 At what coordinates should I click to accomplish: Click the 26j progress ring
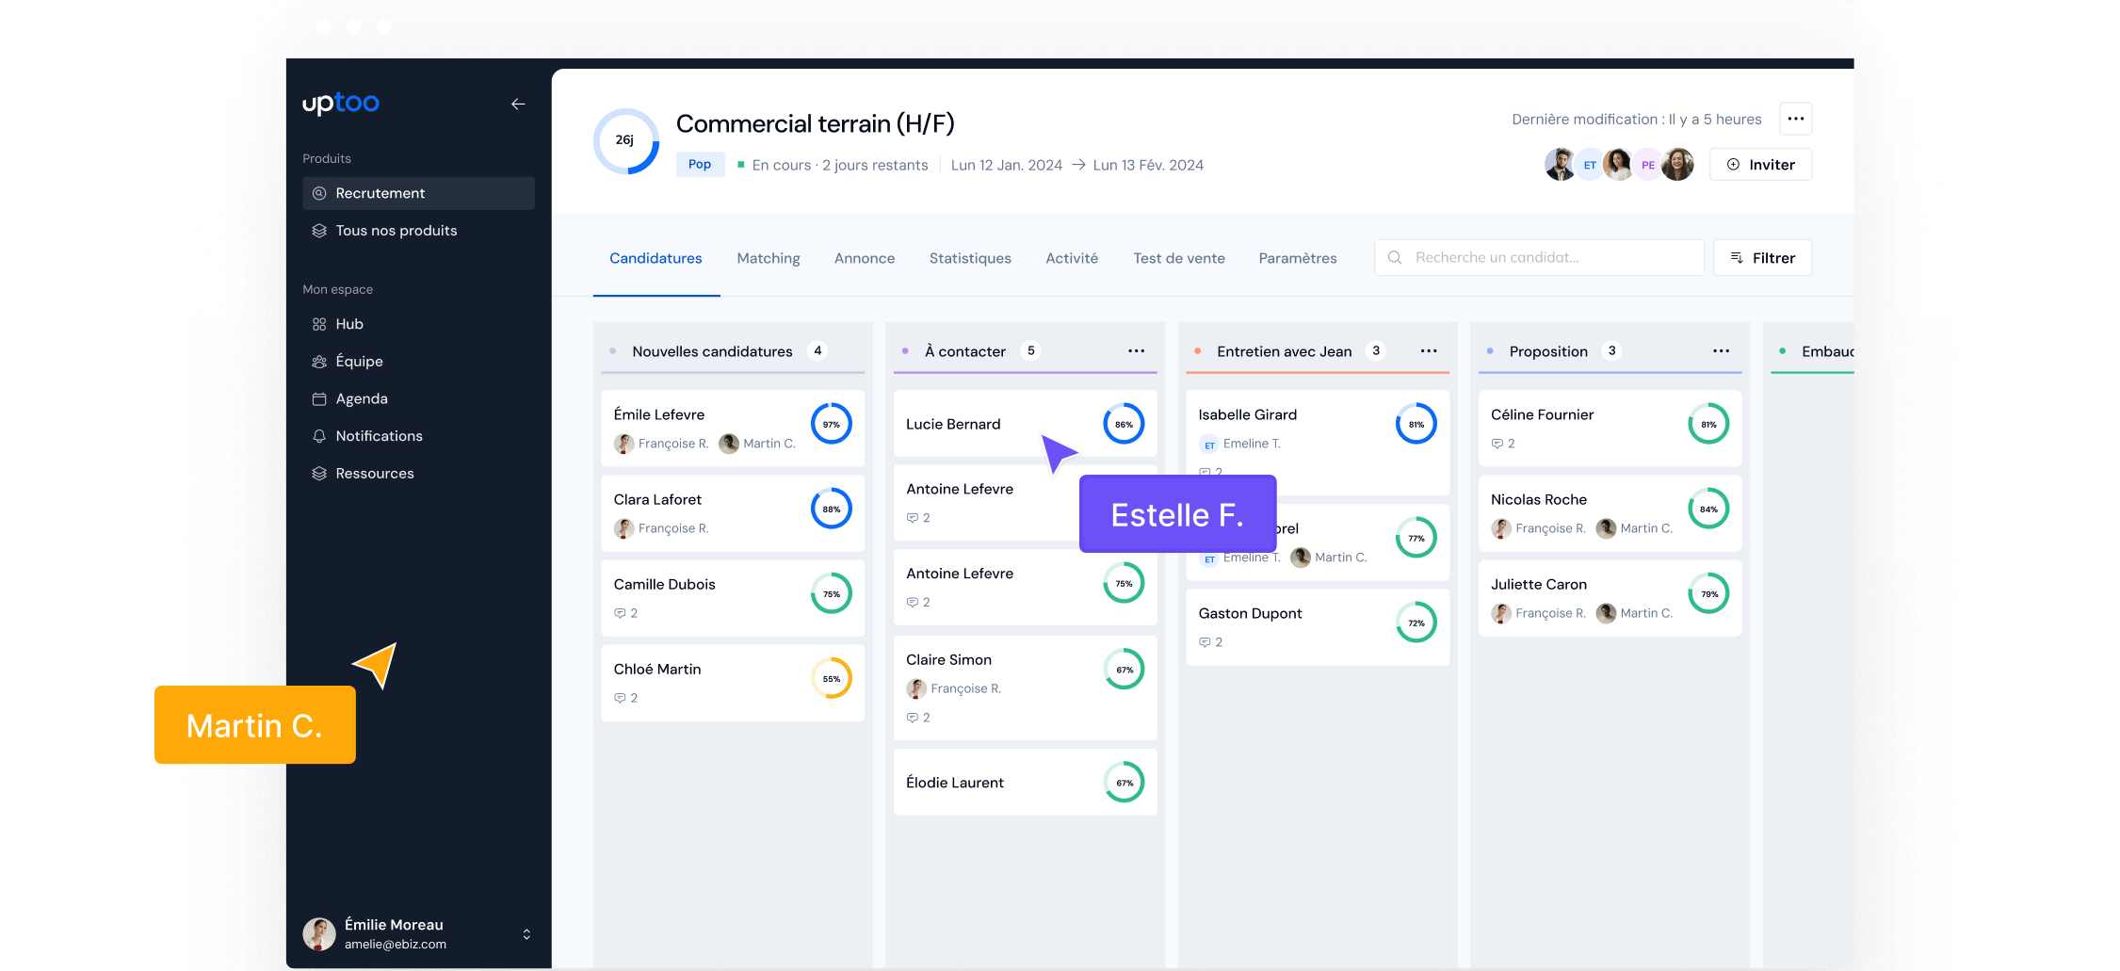pyautogui.click(x=625, y=141)
